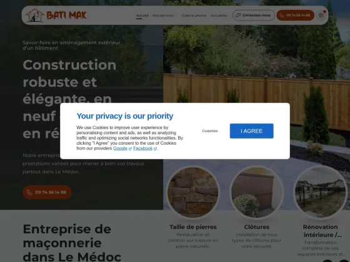The width and height of the screenshot is (350, 262).
Task: Click the Taille de pierres heading
Action: (x=193, y=227)
